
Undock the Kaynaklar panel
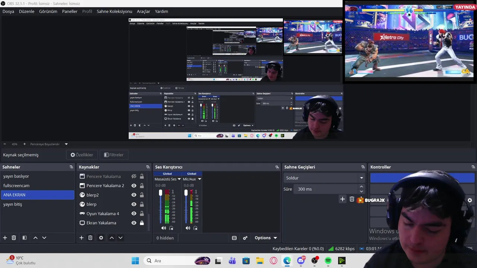[148, 167]
